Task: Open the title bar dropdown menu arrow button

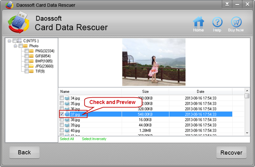Action: [x=227, y=4]
